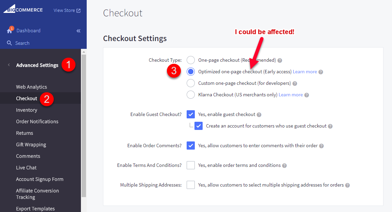Select Custom one-page checkout radio option

(x=191, y=83)
